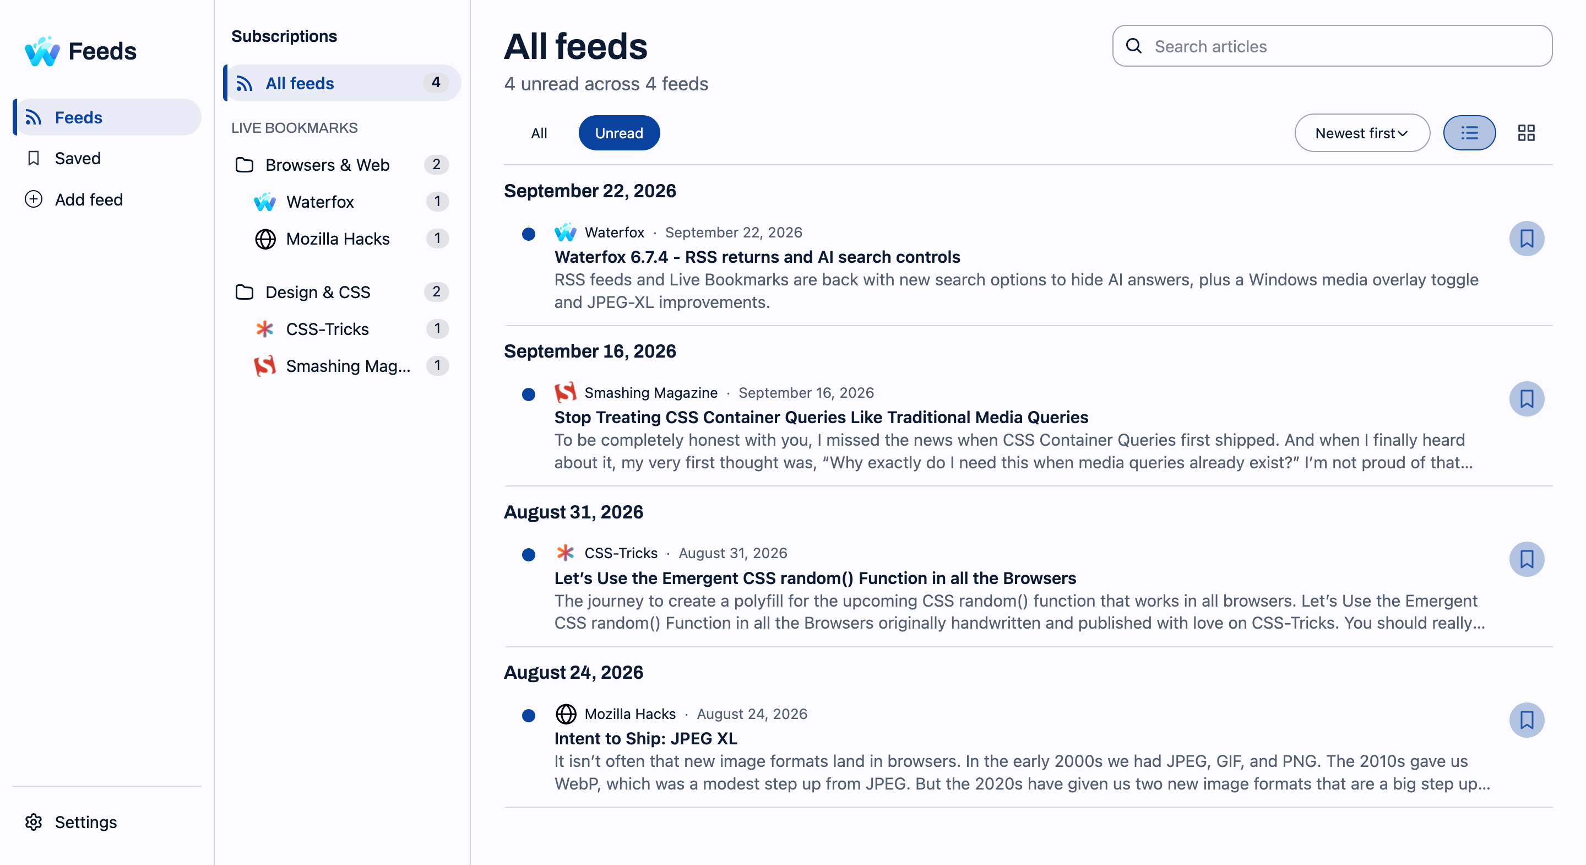Open Intent to Ship: JPEG XL article

pyautogui.click(x=646, y=739)
